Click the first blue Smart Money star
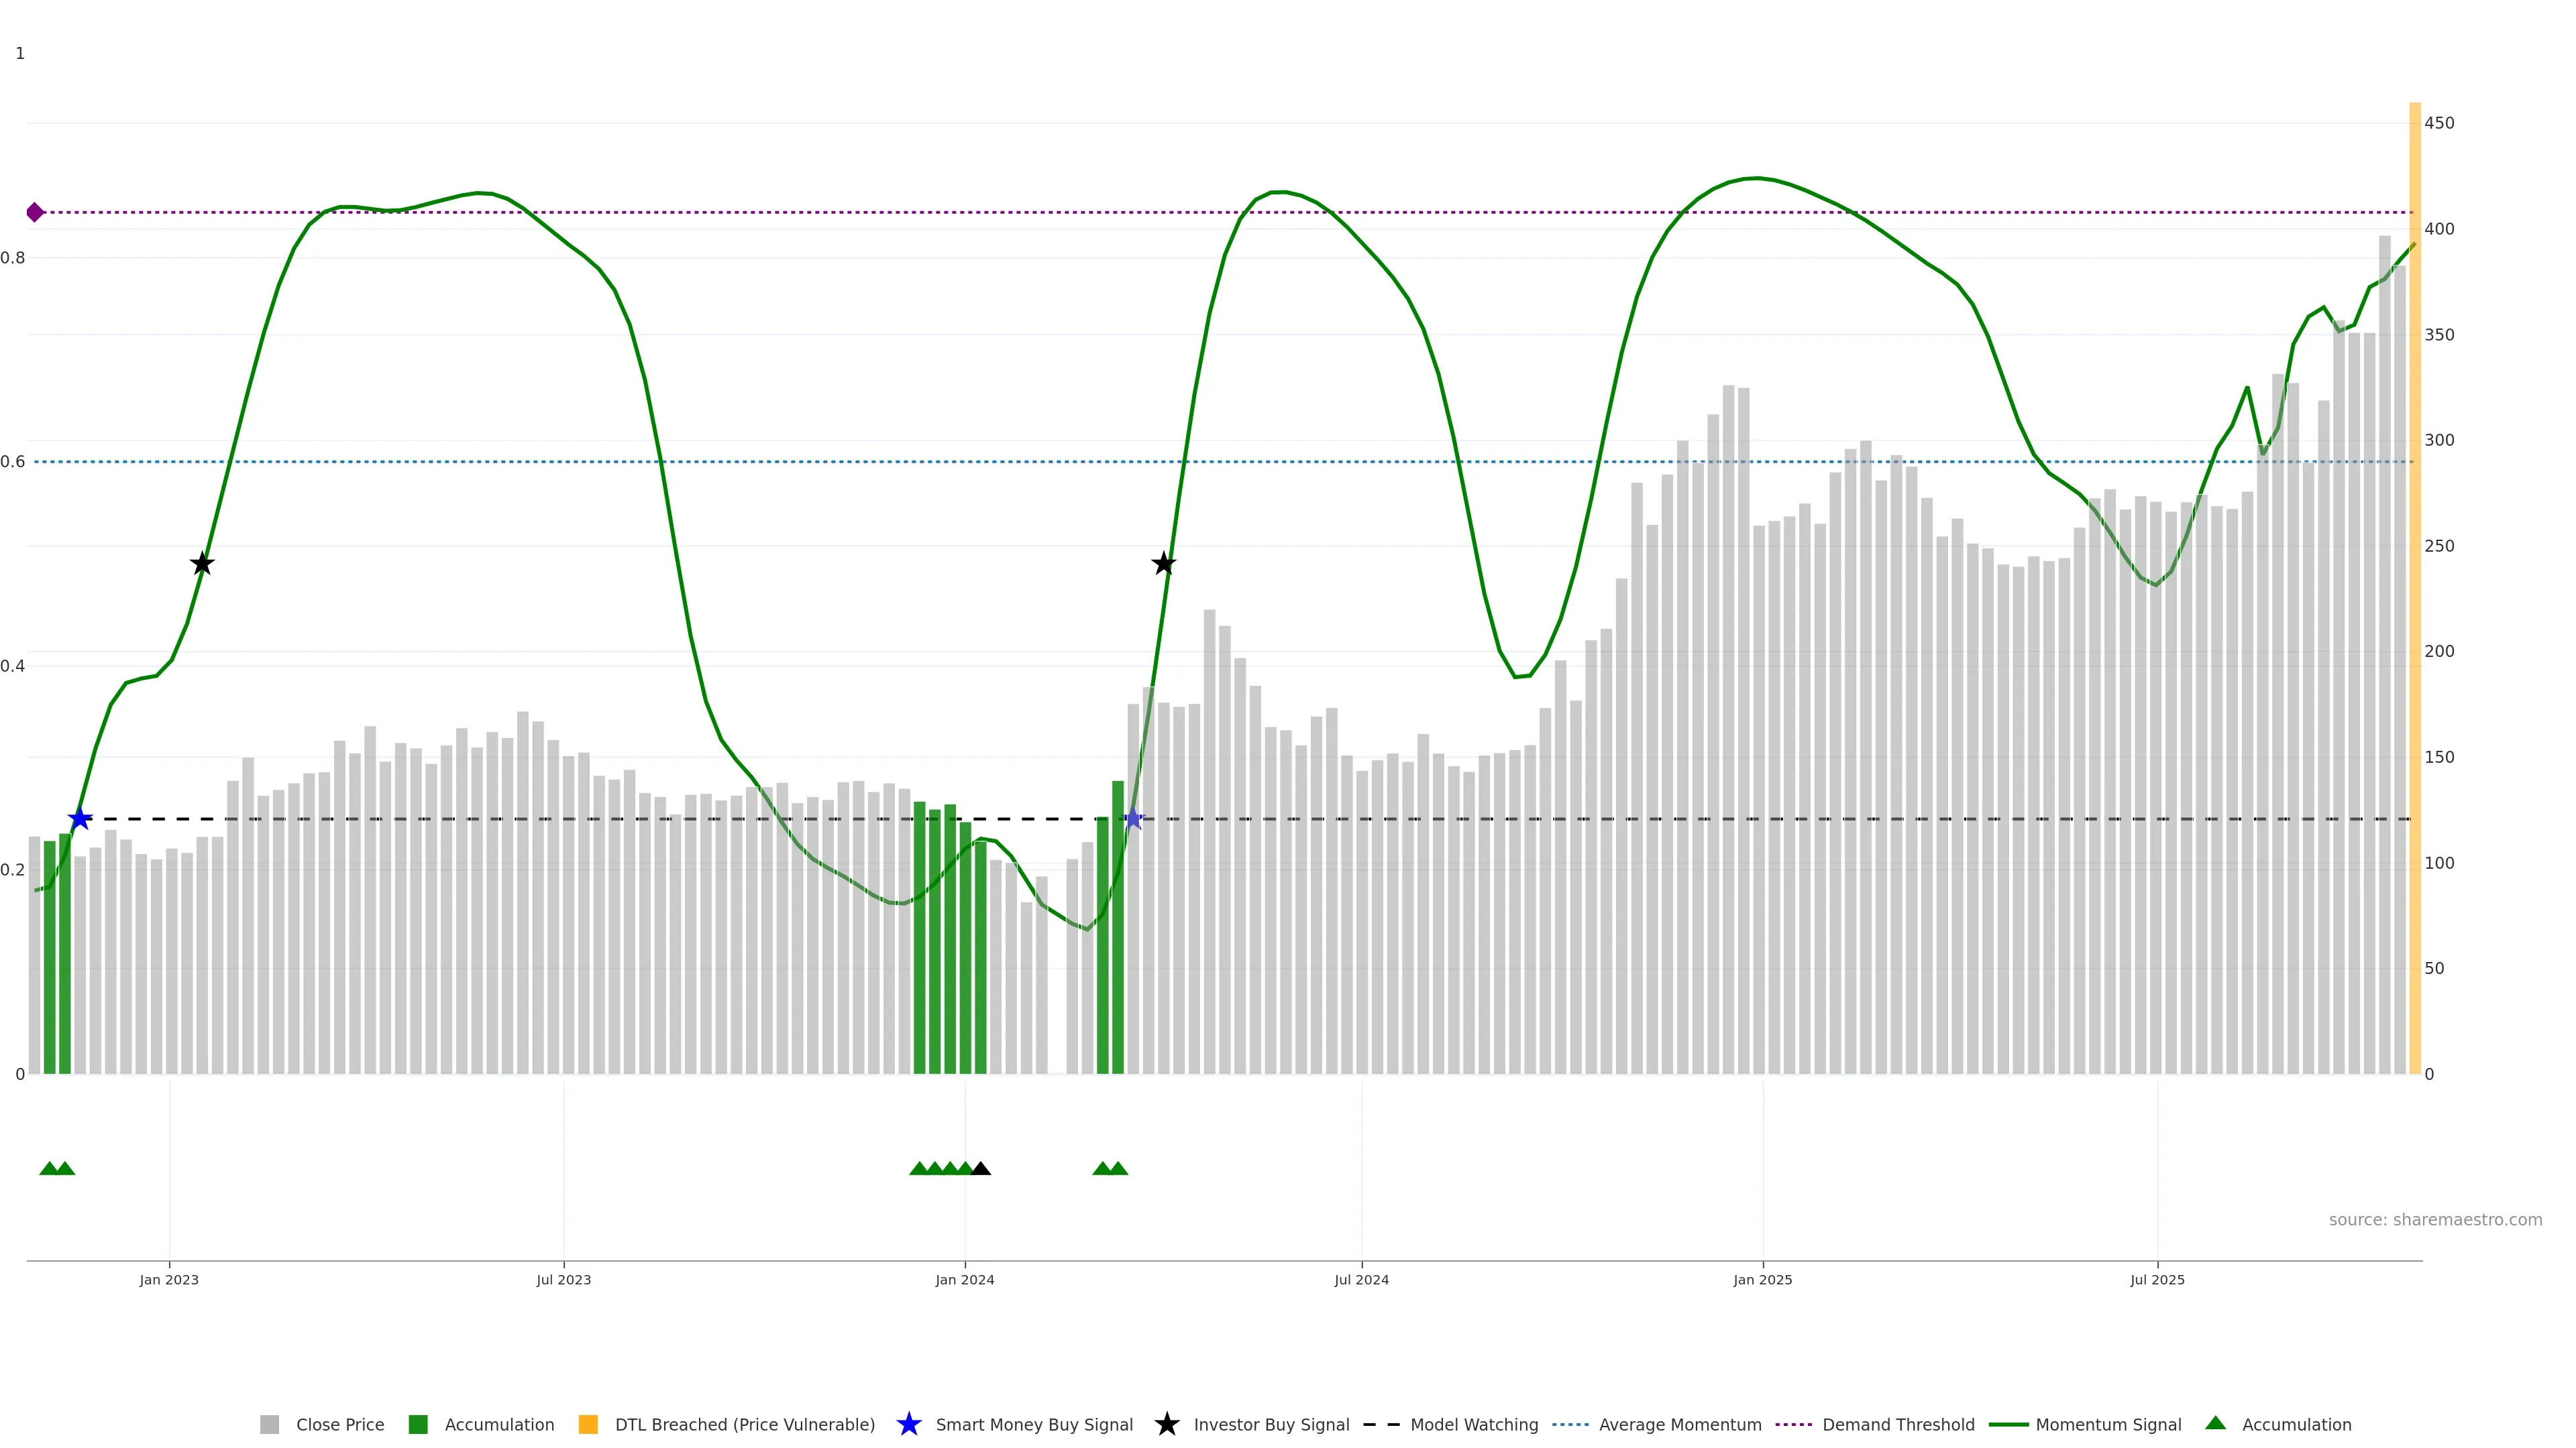Screen dimensions: 2576x1448 coord(80,819)
